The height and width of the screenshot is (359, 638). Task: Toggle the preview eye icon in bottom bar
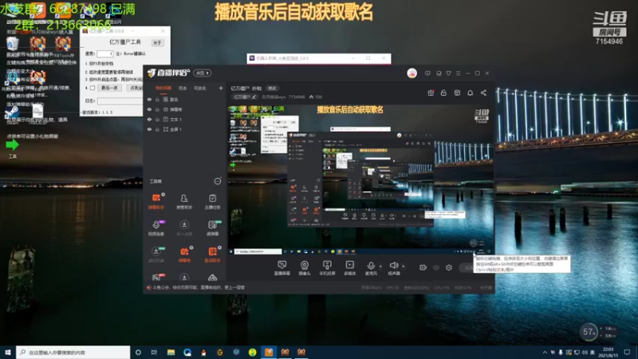(436, 267)
